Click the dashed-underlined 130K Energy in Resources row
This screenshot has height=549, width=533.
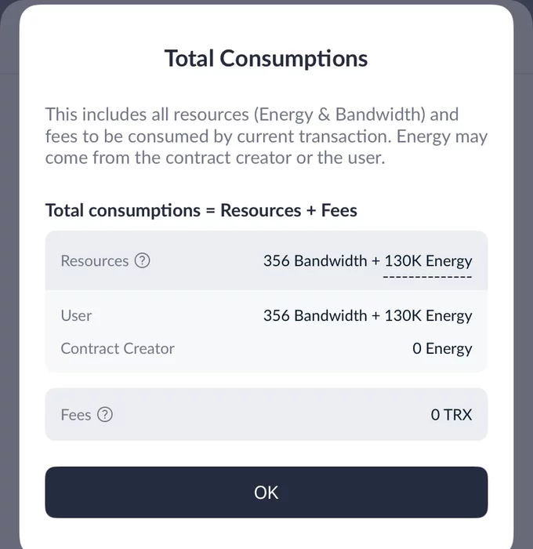pos(427,262)
